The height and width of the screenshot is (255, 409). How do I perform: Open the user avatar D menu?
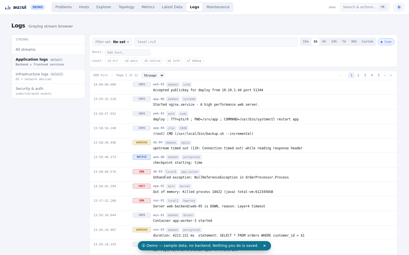click(399, 7)
